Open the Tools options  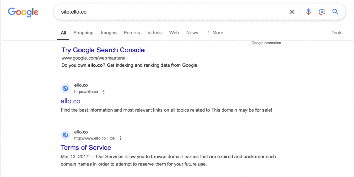pyautogui.click(x=337, y=33)
